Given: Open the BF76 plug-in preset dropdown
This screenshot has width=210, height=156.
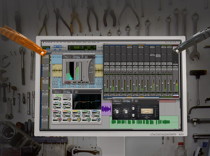Looking at the screenshot, I should click(x=126, y=100).
